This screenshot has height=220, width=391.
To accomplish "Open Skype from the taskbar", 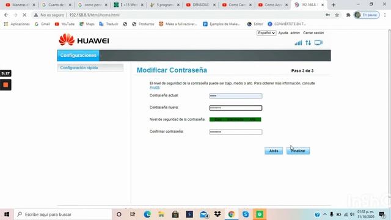I will pyautogui.click(x=246, y=215).
